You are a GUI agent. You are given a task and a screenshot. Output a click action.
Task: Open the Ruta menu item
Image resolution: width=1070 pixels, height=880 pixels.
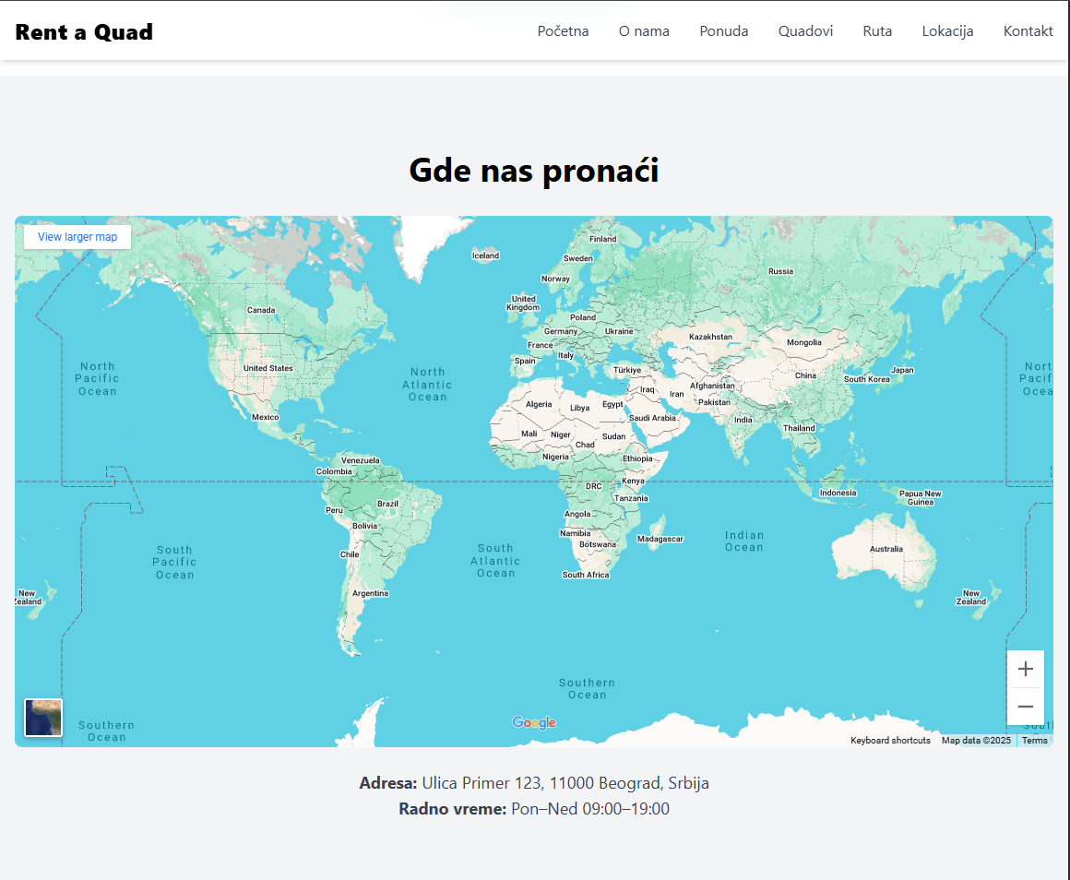pyautogui.click(x=877, y=31)
